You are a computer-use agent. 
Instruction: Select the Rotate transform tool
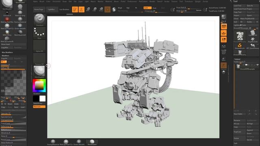101,9
